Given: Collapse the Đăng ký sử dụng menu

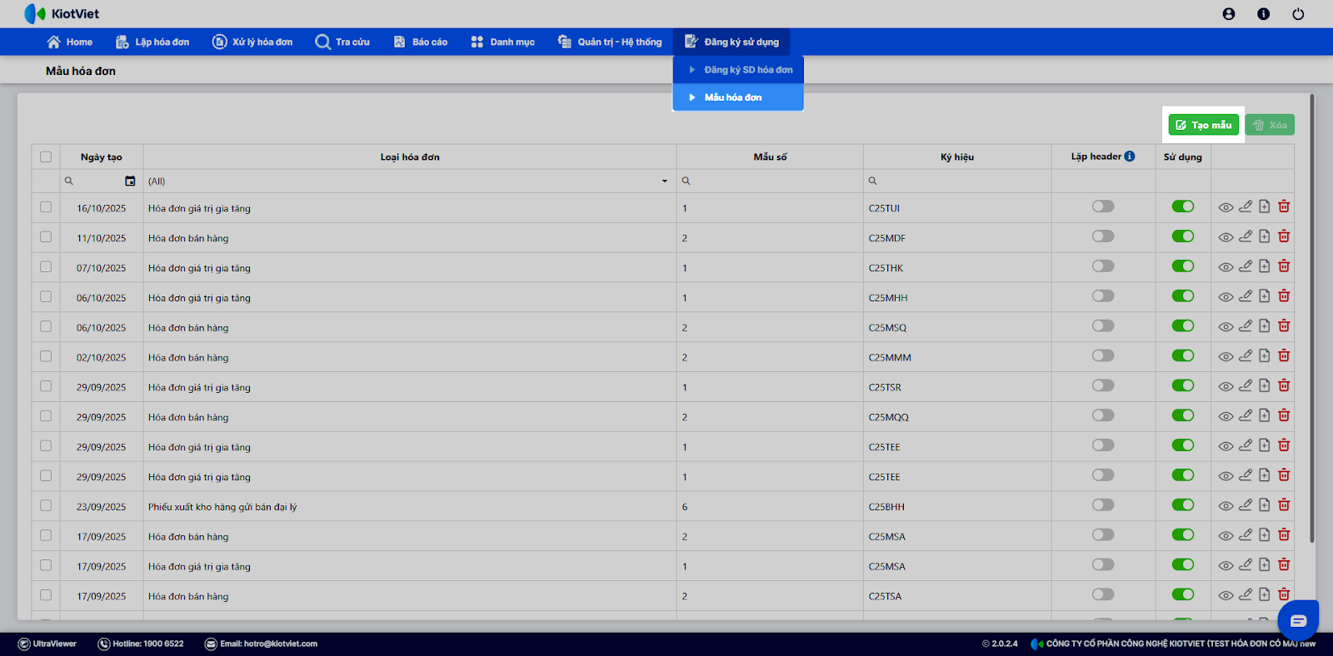Looking at the screenshot, I should tap(732, 42).
